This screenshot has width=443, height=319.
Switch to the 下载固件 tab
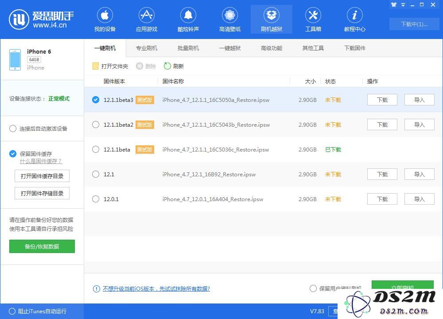354,48
